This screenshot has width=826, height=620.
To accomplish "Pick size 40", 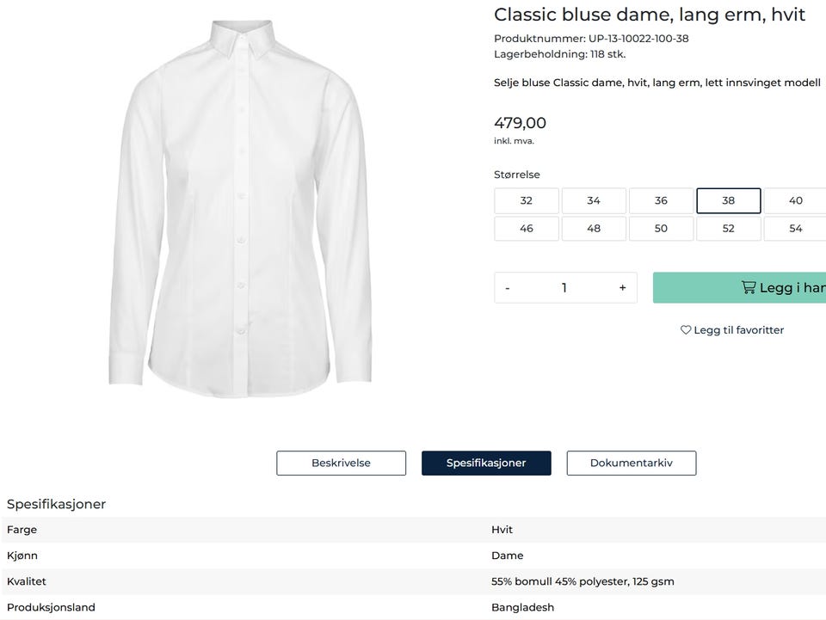I will tap(795, 200).
